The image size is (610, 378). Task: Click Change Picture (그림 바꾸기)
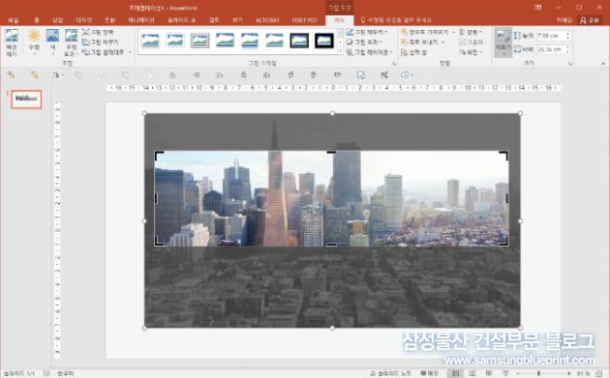click(101, 42)
